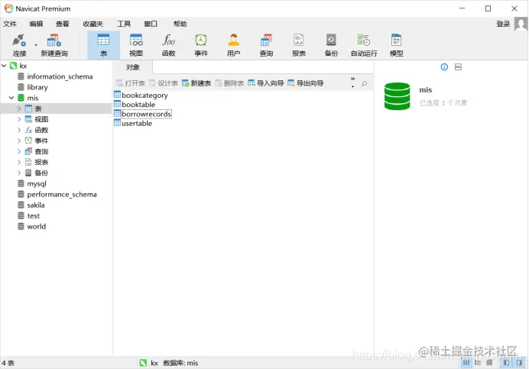The width and height of the screenshot is (529, 369).
Task: Open the Backup (备份) toolbar icon
Action: tap(331, 45)
